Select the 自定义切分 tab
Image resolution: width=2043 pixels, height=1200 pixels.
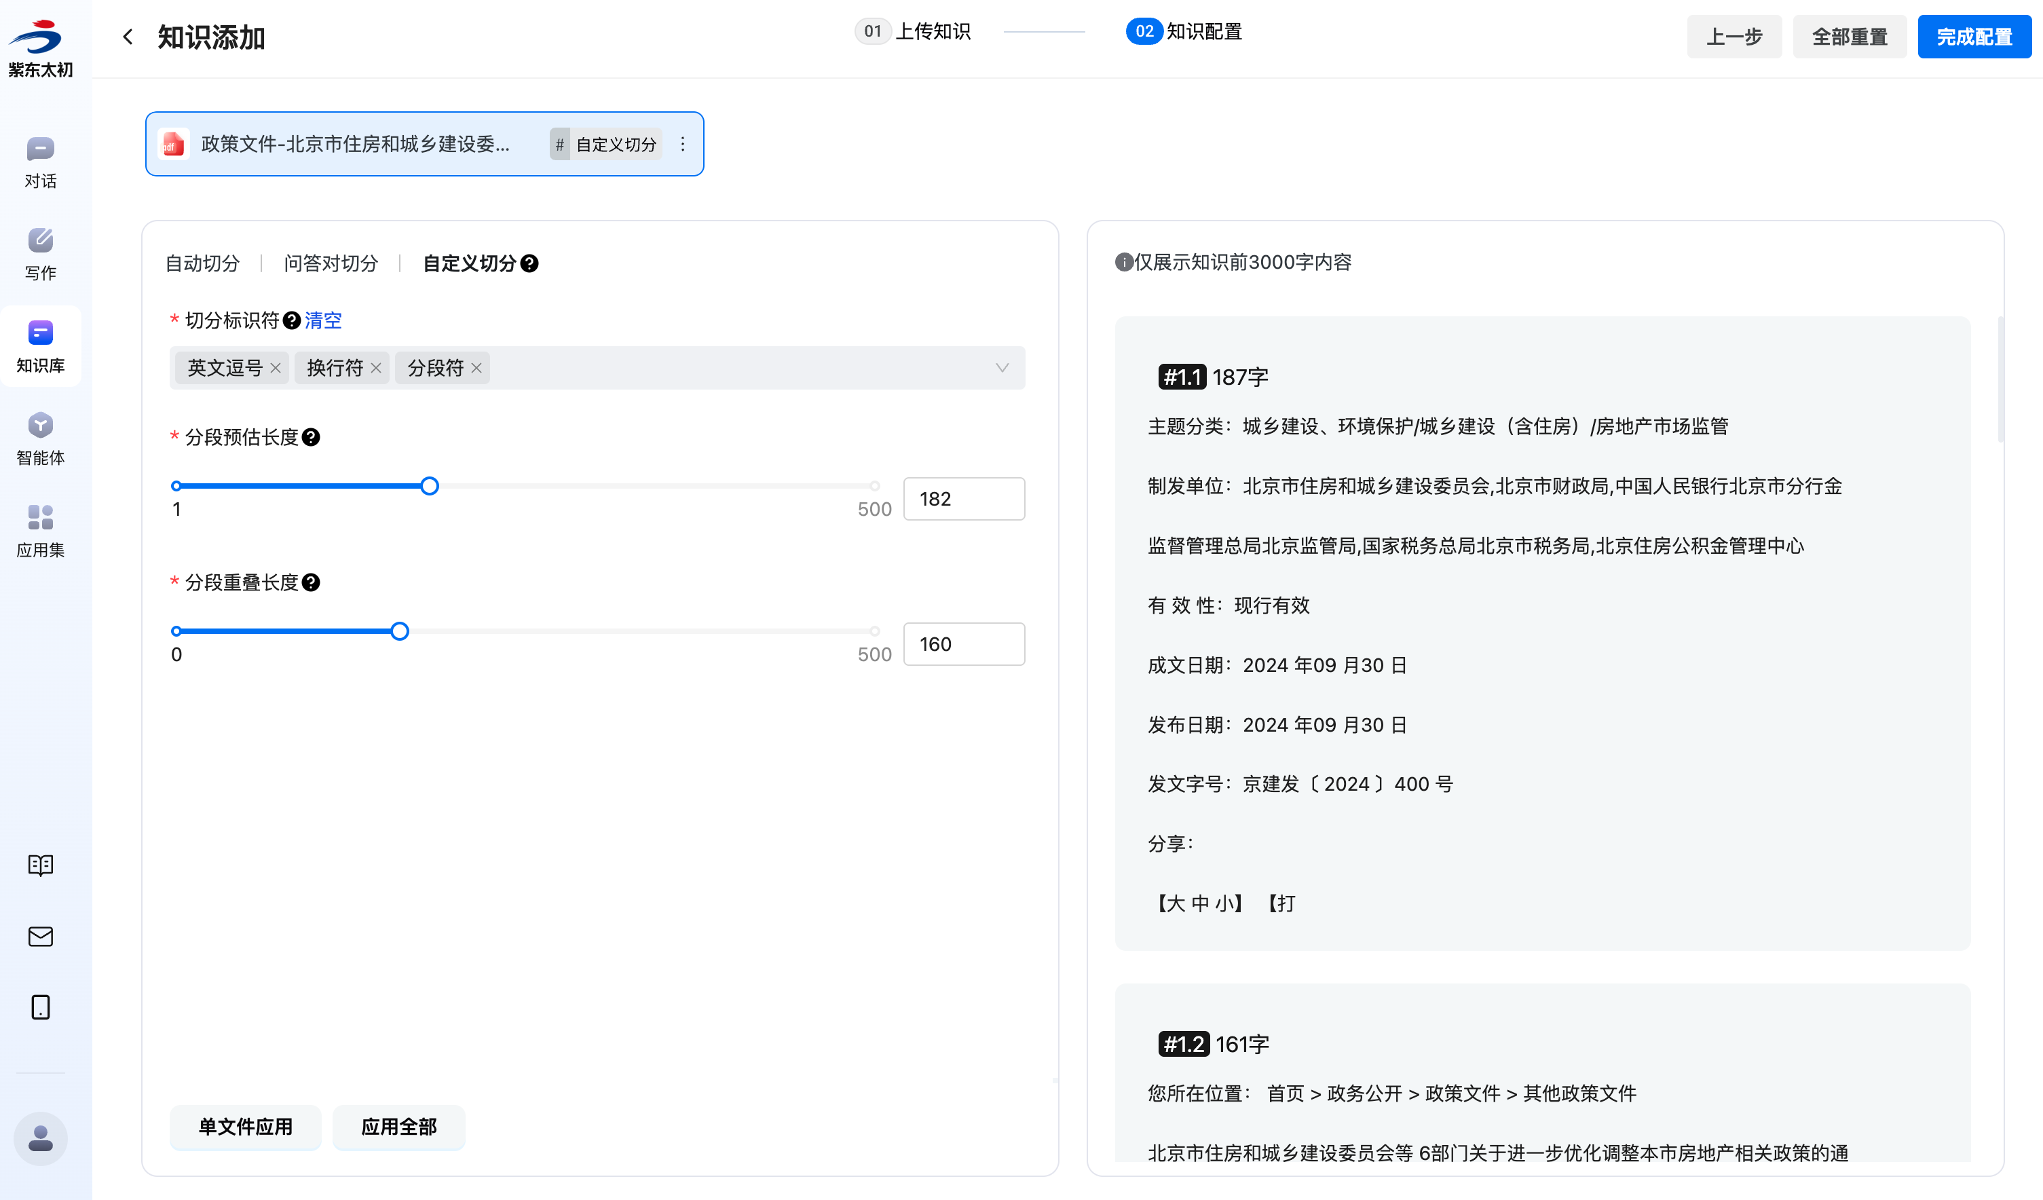pyautogui.click(x=470, y=263)
